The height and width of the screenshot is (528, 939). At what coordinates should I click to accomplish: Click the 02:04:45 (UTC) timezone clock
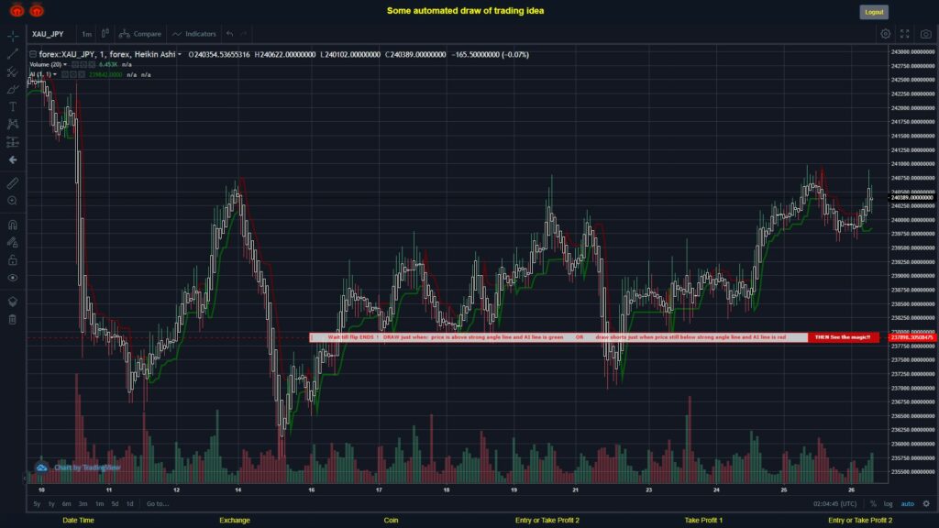pyautogui.click(x=834, y=504)
